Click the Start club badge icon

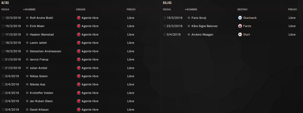[240, 34]
